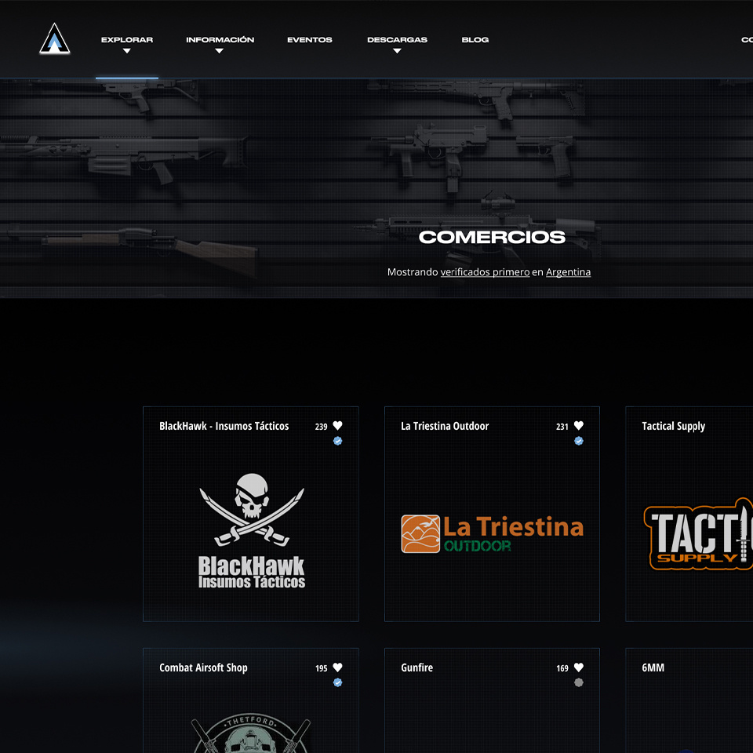Like BlackHawk - Insumos Tácticos with heart icon
The height and width of the screenshot is (753, 753).
tap(337, 425)
